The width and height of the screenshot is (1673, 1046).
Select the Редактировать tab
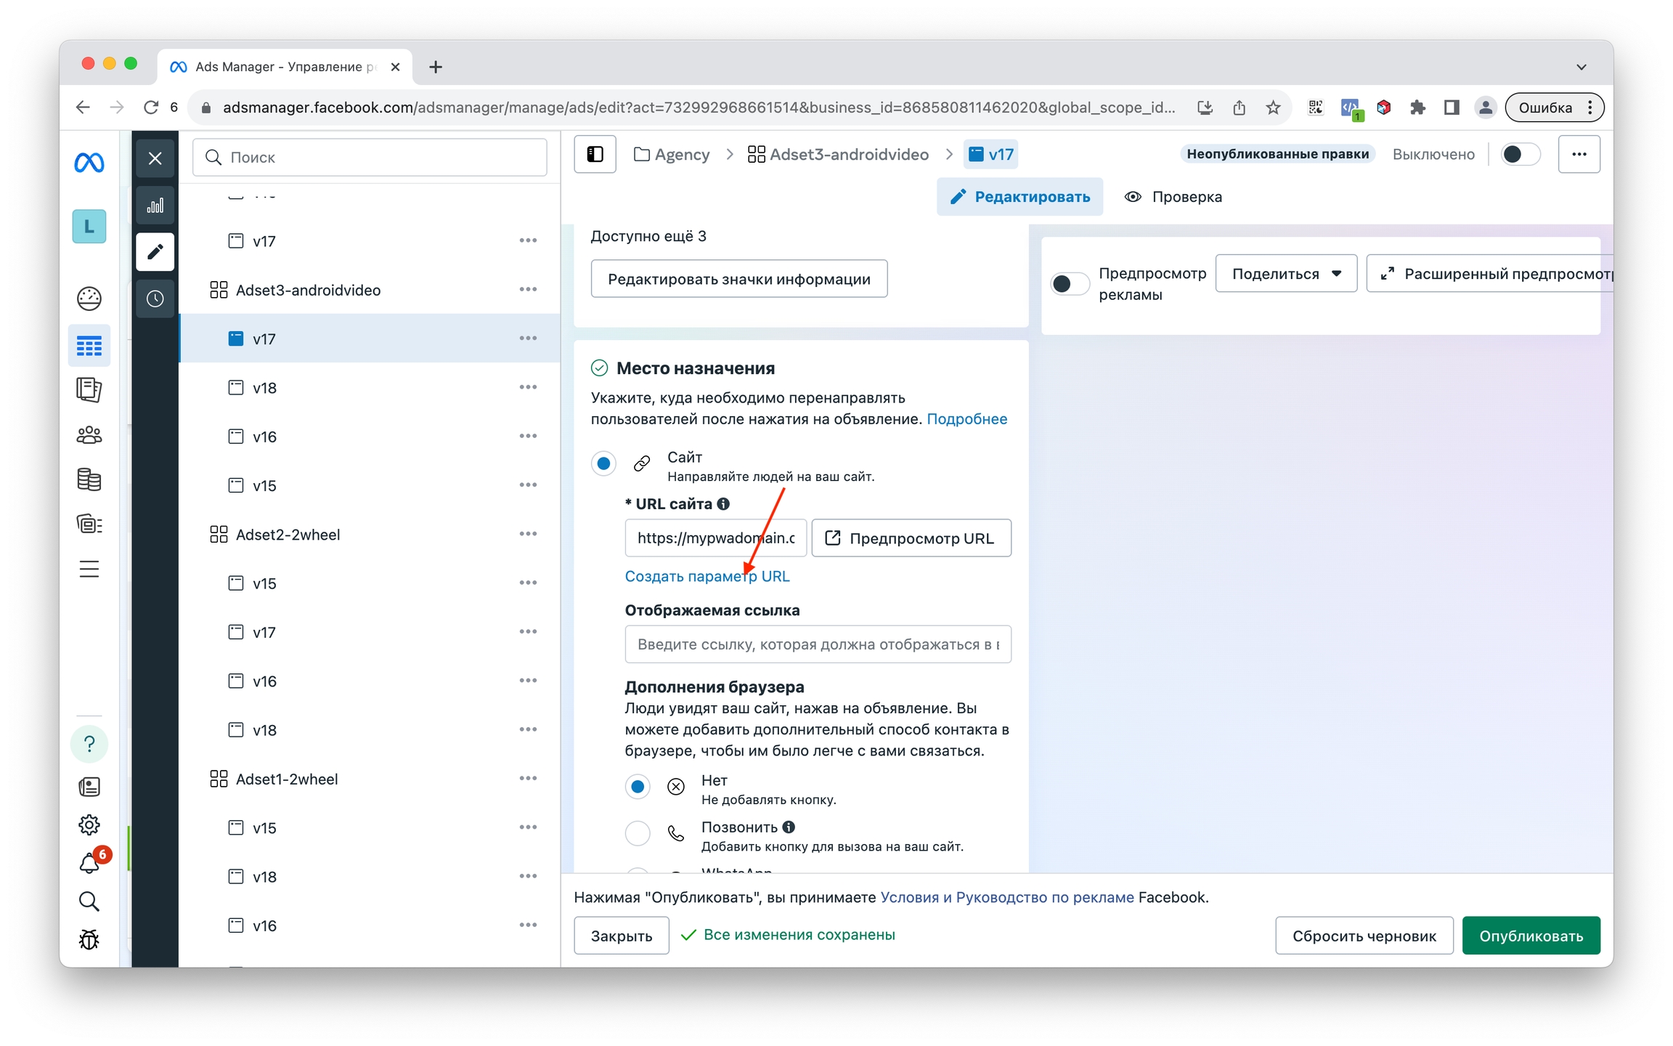[x=1019, y=197]
